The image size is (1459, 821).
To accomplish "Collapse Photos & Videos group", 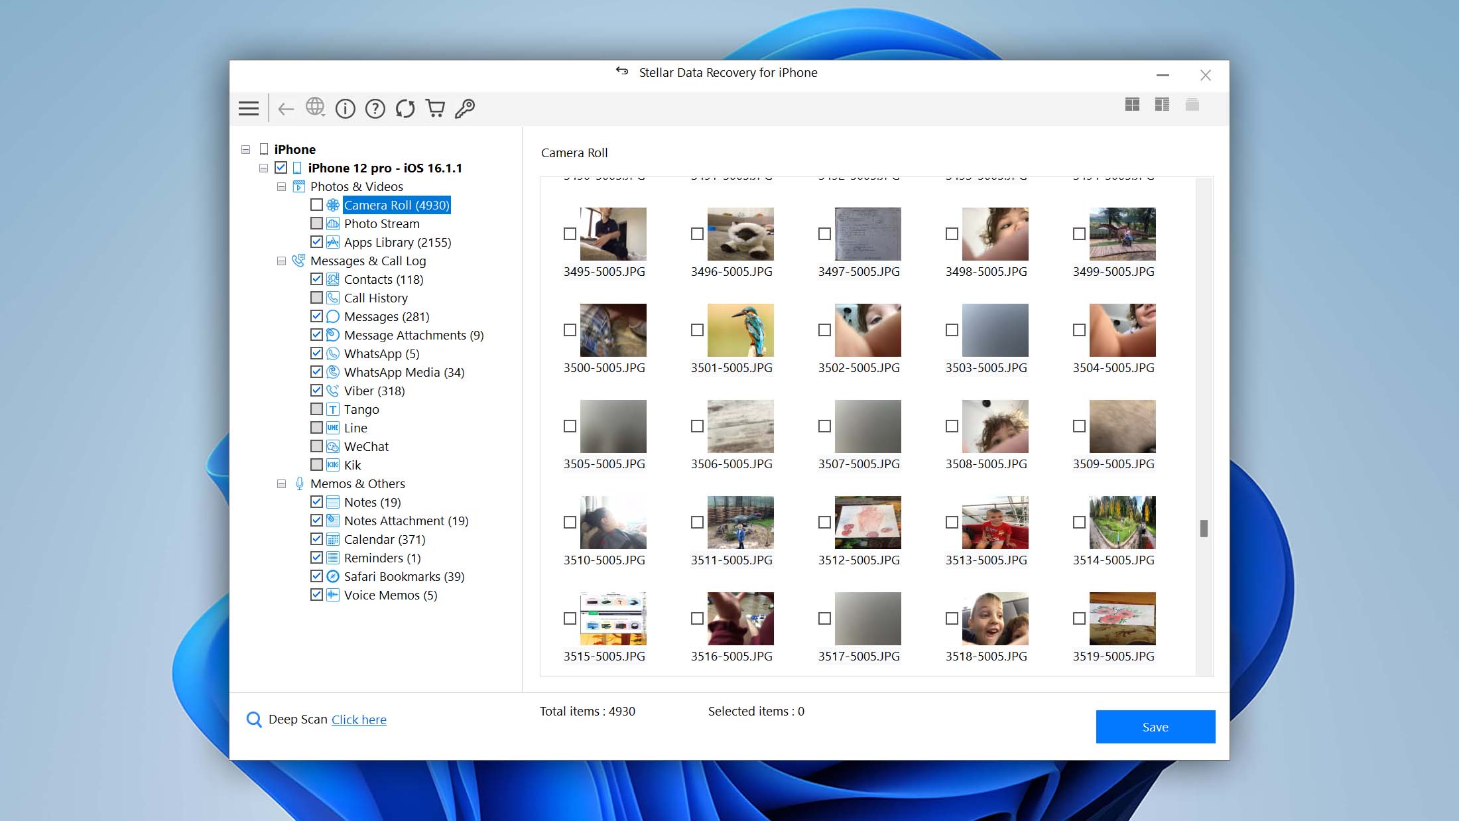I will (281, 187).
